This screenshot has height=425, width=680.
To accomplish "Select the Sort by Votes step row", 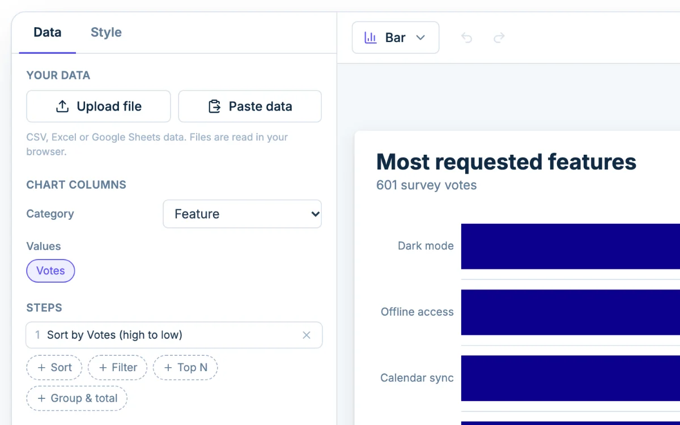I will (174, 335).
